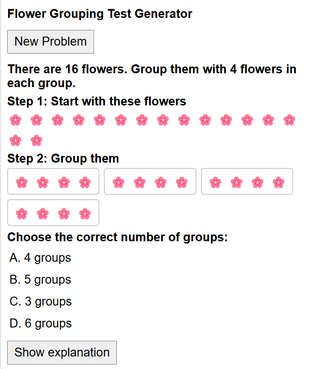This screenshot has width=312, height=369.
Task: Choose option B. 5 groups
Action: pos(40,280)
